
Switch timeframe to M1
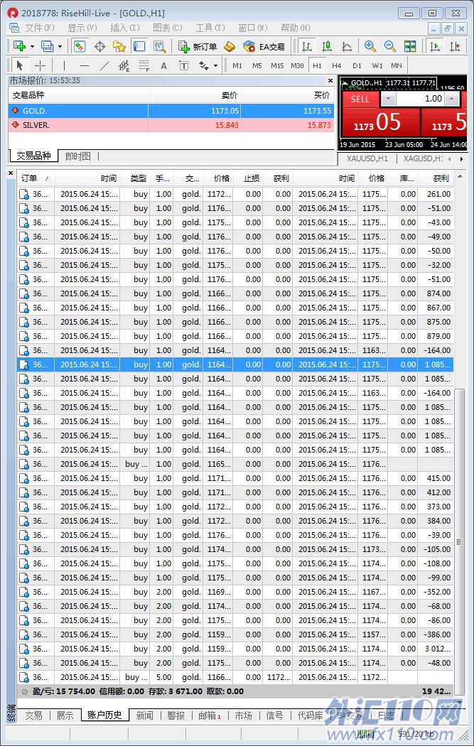[x=237, y=65]
